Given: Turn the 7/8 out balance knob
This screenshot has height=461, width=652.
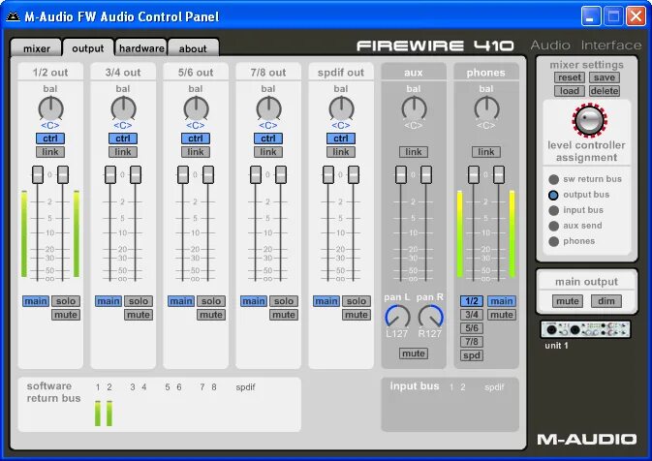Looking at the screenshot, I should pyautogui.click(x=268, y=108).
